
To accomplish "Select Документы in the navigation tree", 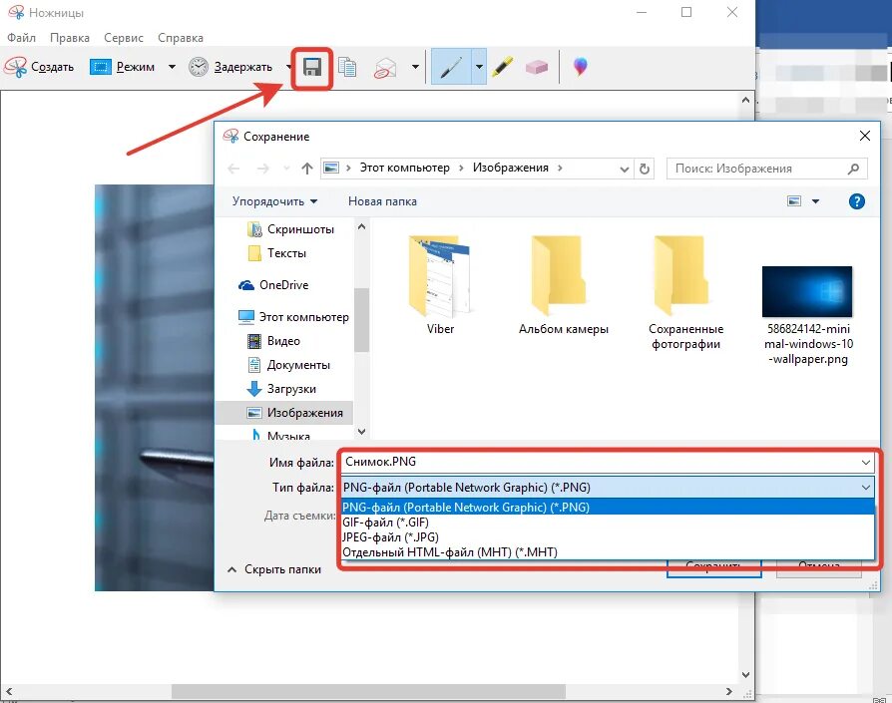I will pos(289,365).
